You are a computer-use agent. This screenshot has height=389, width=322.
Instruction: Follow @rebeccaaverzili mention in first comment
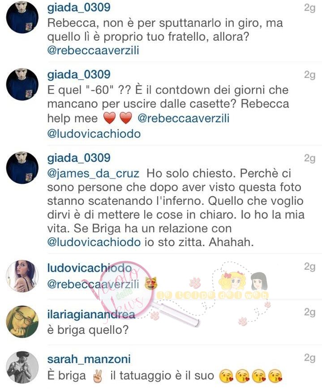tap(93, 50)
